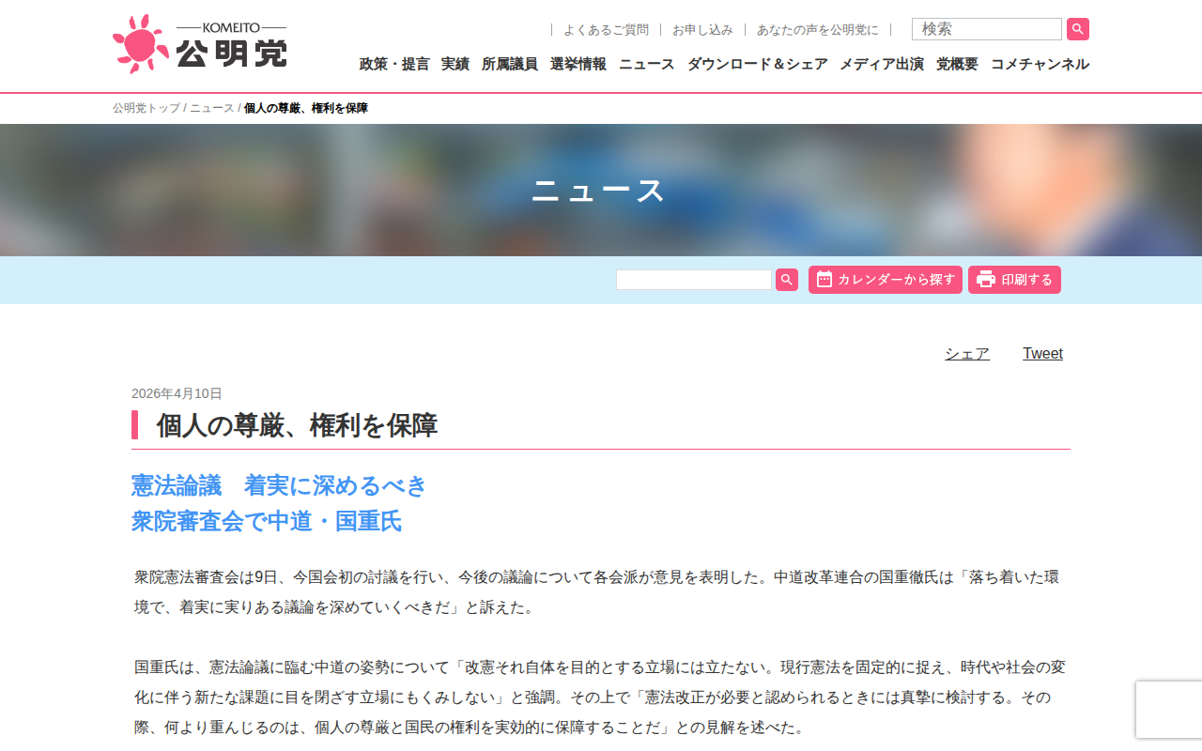The width and height of the screenshot is (1202, 751).
Task: Click the news search magnifier button
Action: (x=787, y=280)
